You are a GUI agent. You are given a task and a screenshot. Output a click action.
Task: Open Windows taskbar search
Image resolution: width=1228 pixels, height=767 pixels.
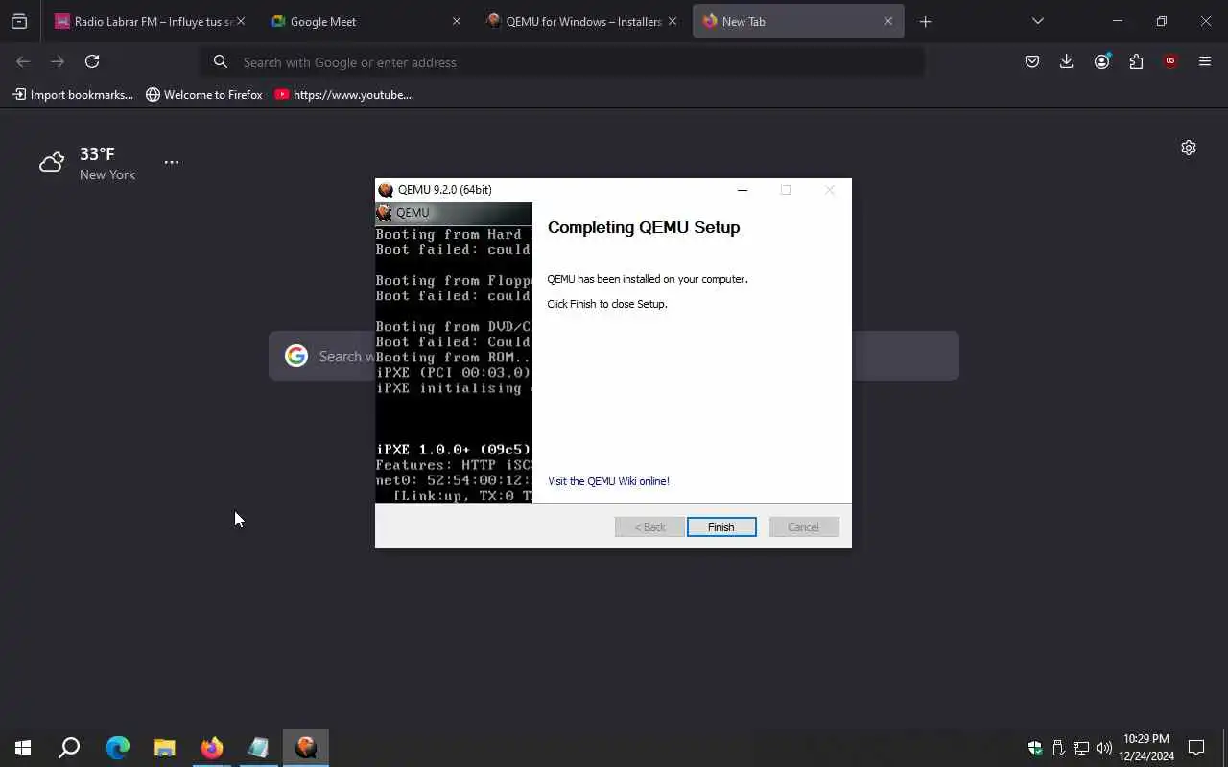coord(69,748)
